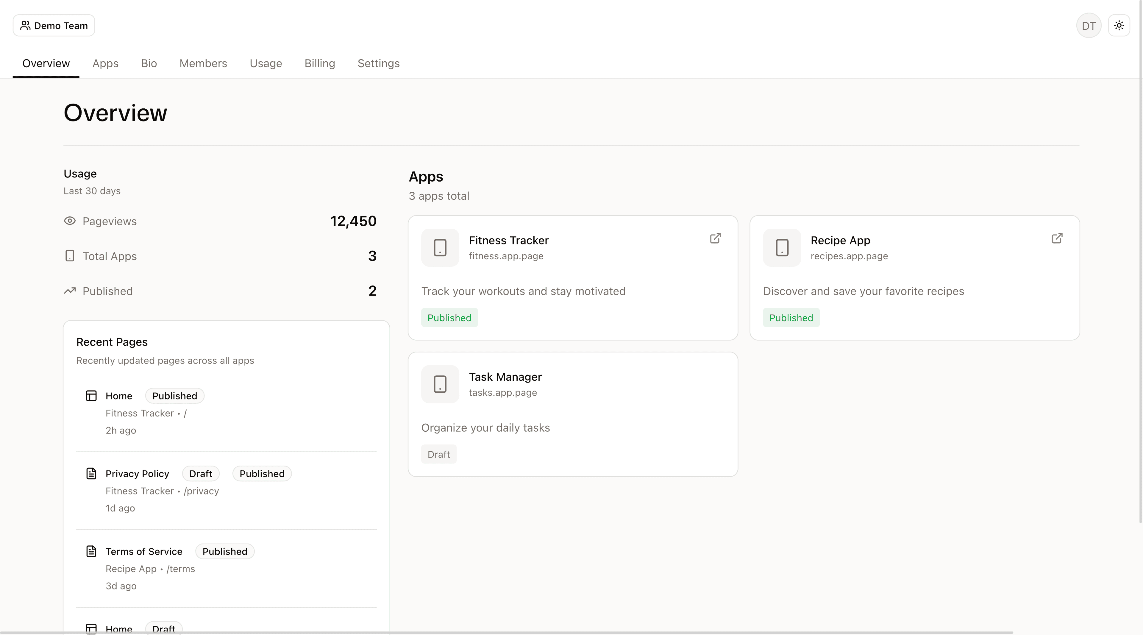This screenshot has width=1143, height=635.
Task: Click the Privacy Policy document icon
Action: pos(91,473)
